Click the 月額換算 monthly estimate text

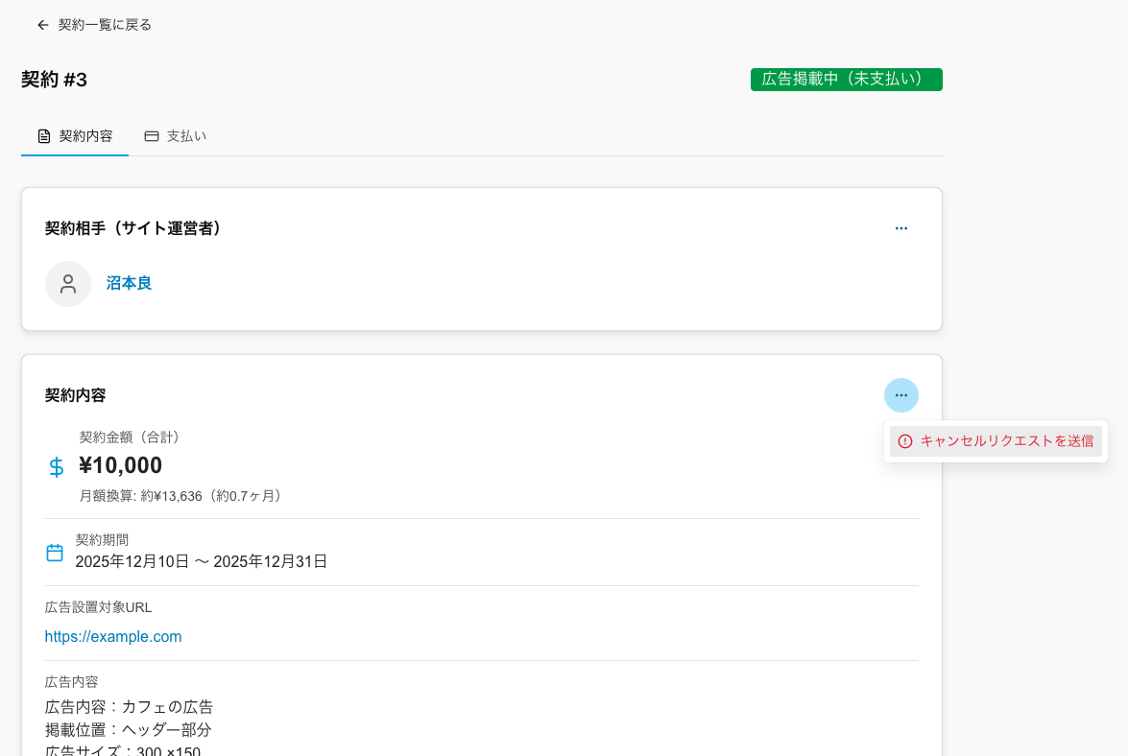pyautogui.click(x=181, y=496)
